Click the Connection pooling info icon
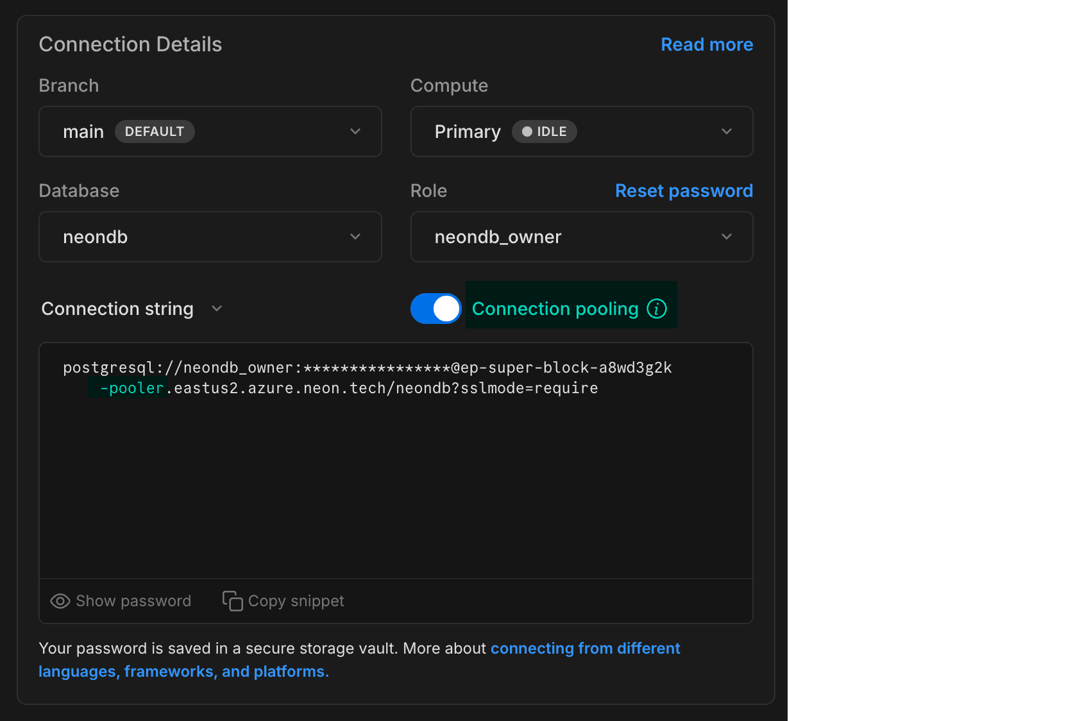The image size is (1066, 721). tap(657, 309)
